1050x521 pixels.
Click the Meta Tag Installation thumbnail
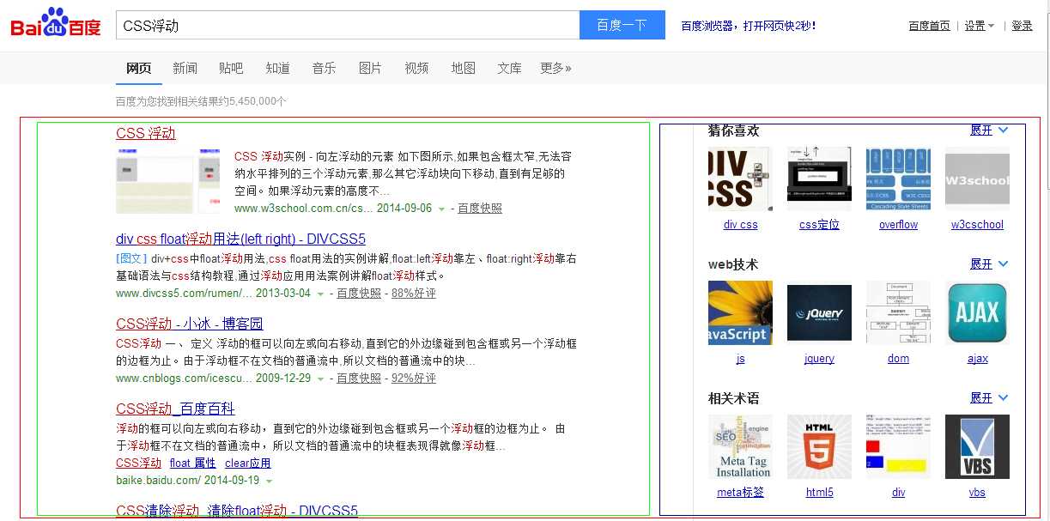[740, 446]
